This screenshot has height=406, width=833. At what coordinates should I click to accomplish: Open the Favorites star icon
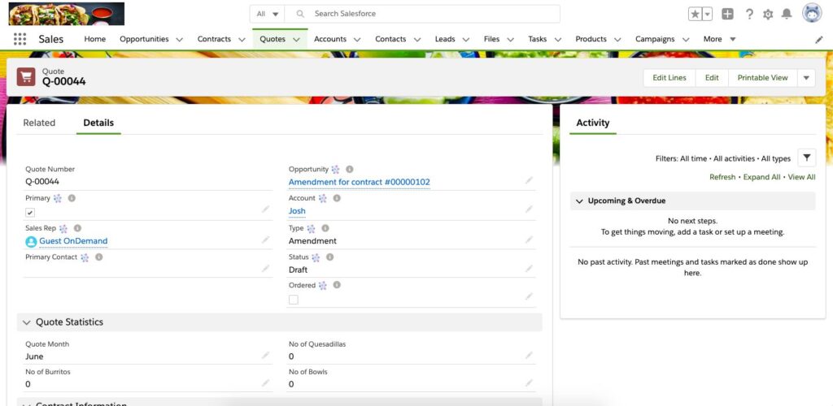click(695, 15)
